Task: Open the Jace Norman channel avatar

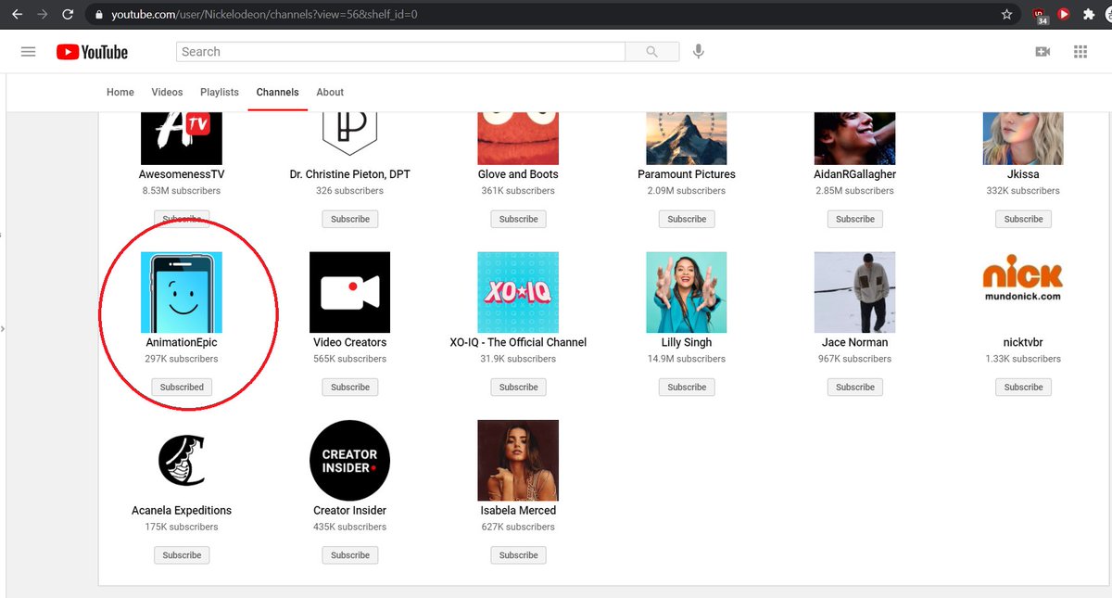Action: click(855, 292)
